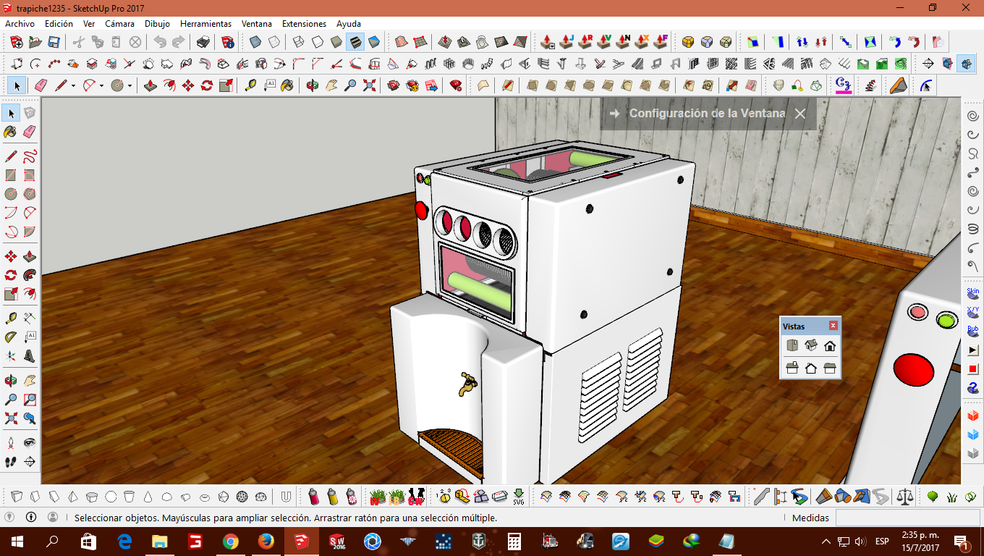Open the Herramientas menu
Screen dimensions: 984x556
coord(205,23)
